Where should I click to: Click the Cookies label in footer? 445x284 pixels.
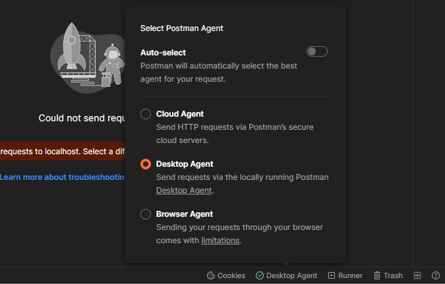click(231, 275)
